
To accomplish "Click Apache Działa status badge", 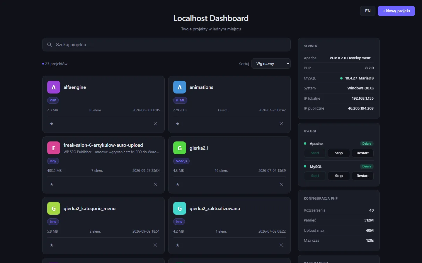I will pos(367,143).
